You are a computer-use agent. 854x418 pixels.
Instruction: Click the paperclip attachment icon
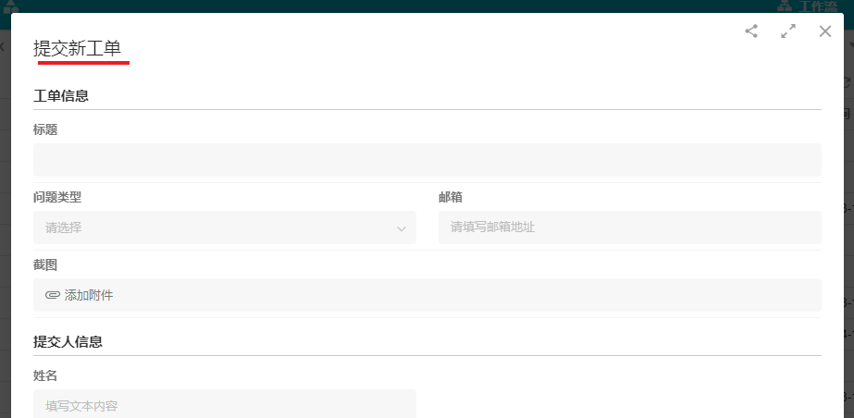53,295
